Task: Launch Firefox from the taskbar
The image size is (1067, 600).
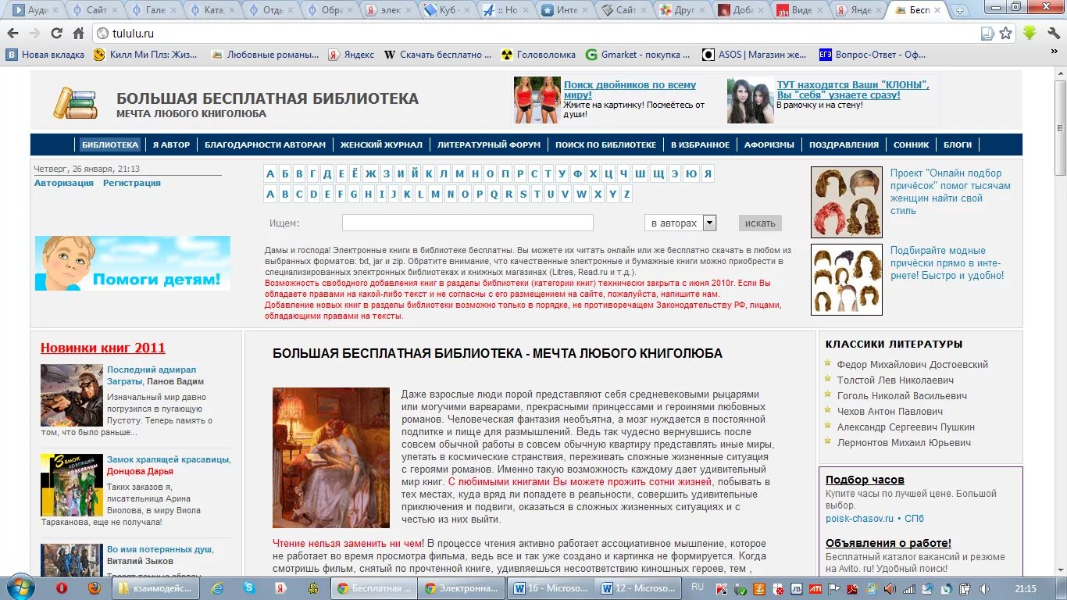Action: click(95, 588)
